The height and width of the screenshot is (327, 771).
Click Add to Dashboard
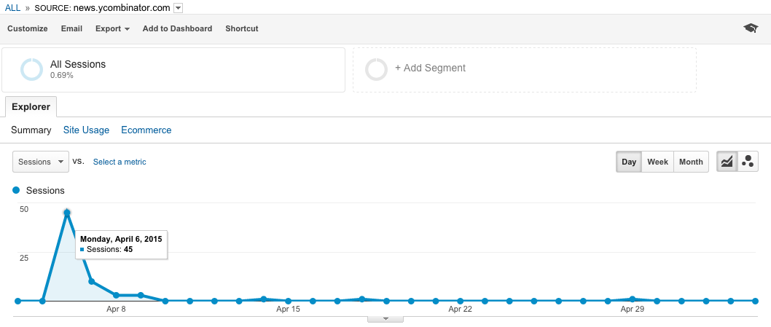pos(177,28)
